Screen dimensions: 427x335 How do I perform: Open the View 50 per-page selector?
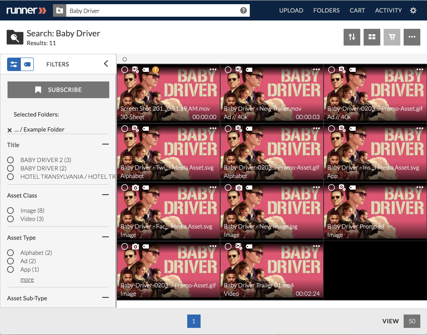412,321
